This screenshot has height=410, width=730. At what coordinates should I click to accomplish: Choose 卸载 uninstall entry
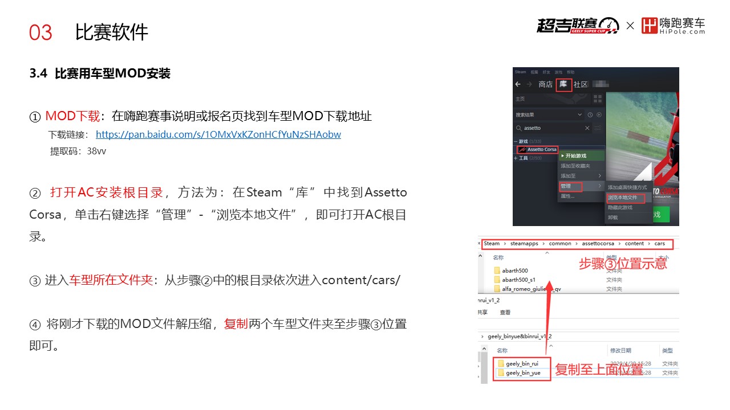coord(629,218)
